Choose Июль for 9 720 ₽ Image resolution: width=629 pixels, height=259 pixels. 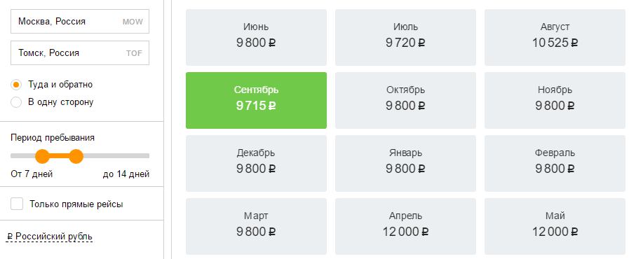point(405,37)
